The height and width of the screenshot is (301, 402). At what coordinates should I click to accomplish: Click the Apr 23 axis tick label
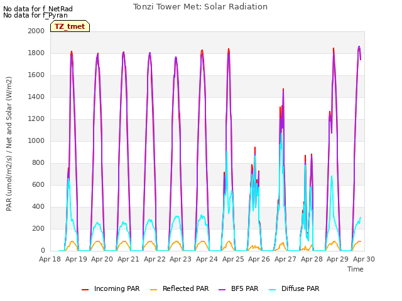[x=180, y=259]
